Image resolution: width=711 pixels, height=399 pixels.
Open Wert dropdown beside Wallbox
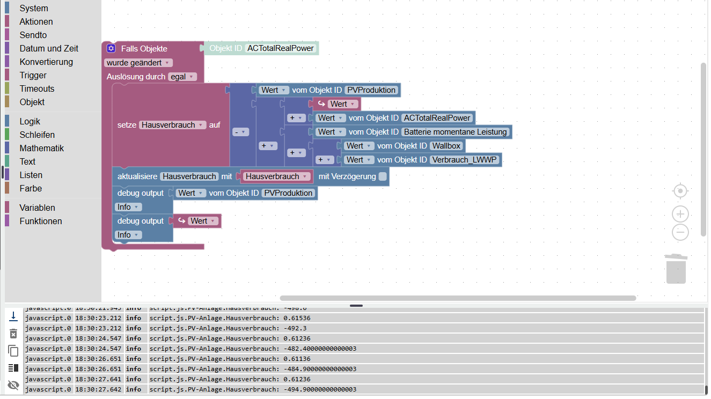[358, 146]
